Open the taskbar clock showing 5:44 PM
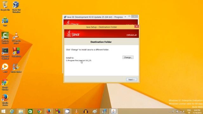Image resolution: width=203 pixels, height=114 pixels. (197, 111)
